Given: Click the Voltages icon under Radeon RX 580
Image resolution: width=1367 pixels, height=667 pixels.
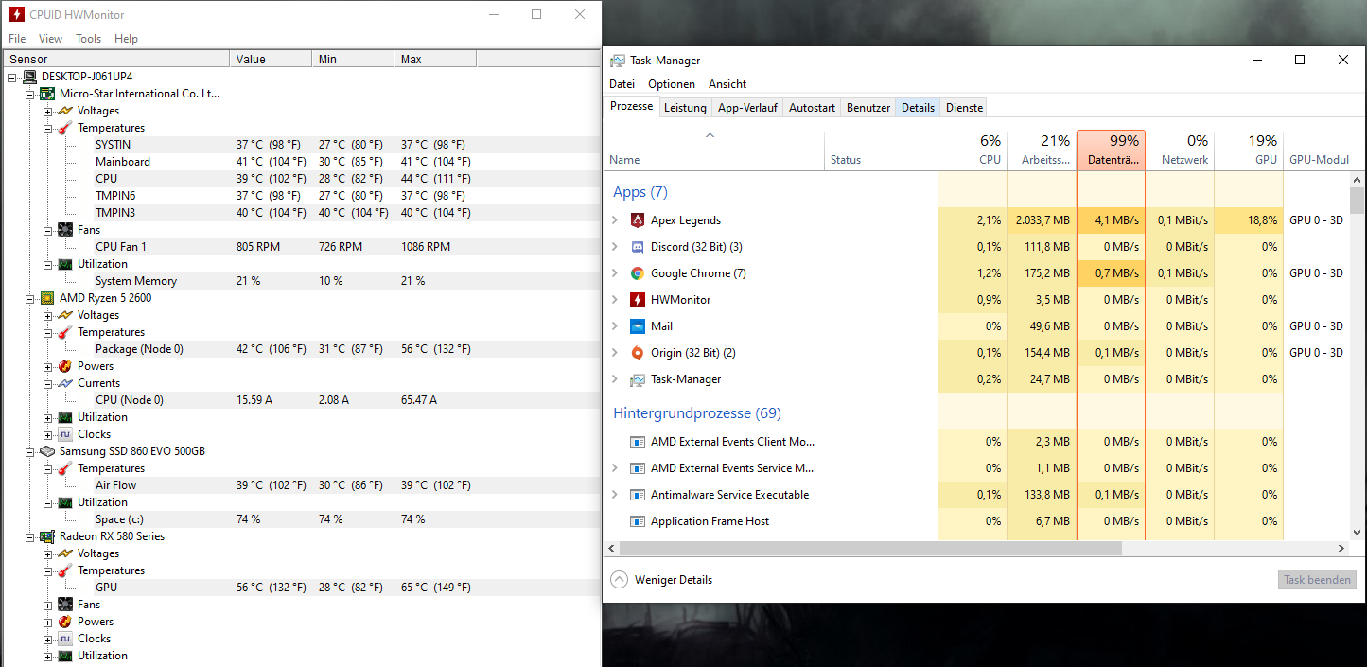Looking at the screenshot, I should pos(65,553).
